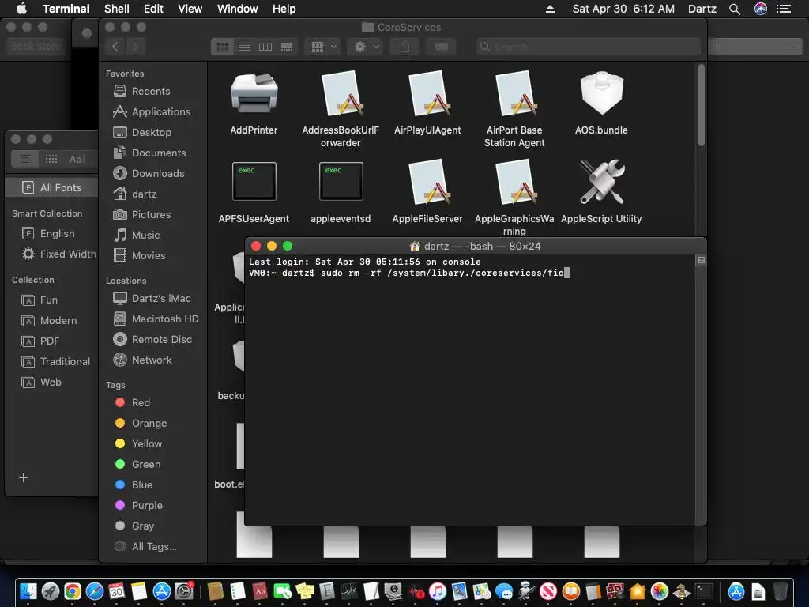Switch Finder to column view
The image size is (809, 607).
click(265, 47)
